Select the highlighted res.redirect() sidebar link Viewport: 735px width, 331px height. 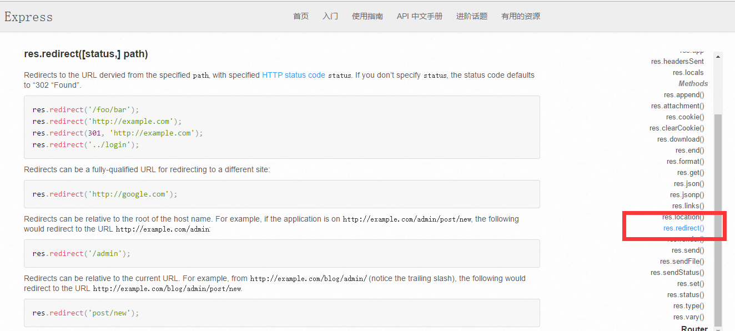684,228
